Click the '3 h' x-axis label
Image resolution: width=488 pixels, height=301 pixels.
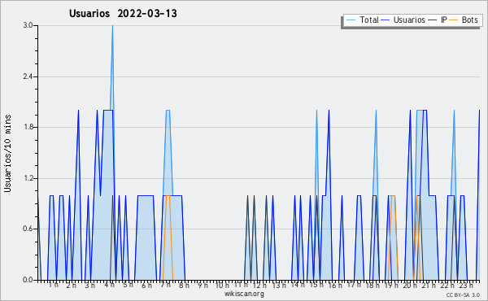(90, 285)
